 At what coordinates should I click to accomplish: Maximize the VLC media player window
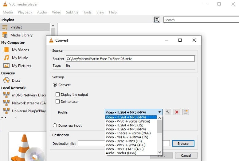pos(219,4)
